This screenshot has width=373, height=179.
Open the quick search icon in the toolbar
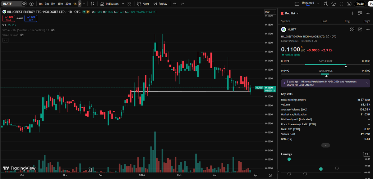pyautogui.click(x=325, y=4)
